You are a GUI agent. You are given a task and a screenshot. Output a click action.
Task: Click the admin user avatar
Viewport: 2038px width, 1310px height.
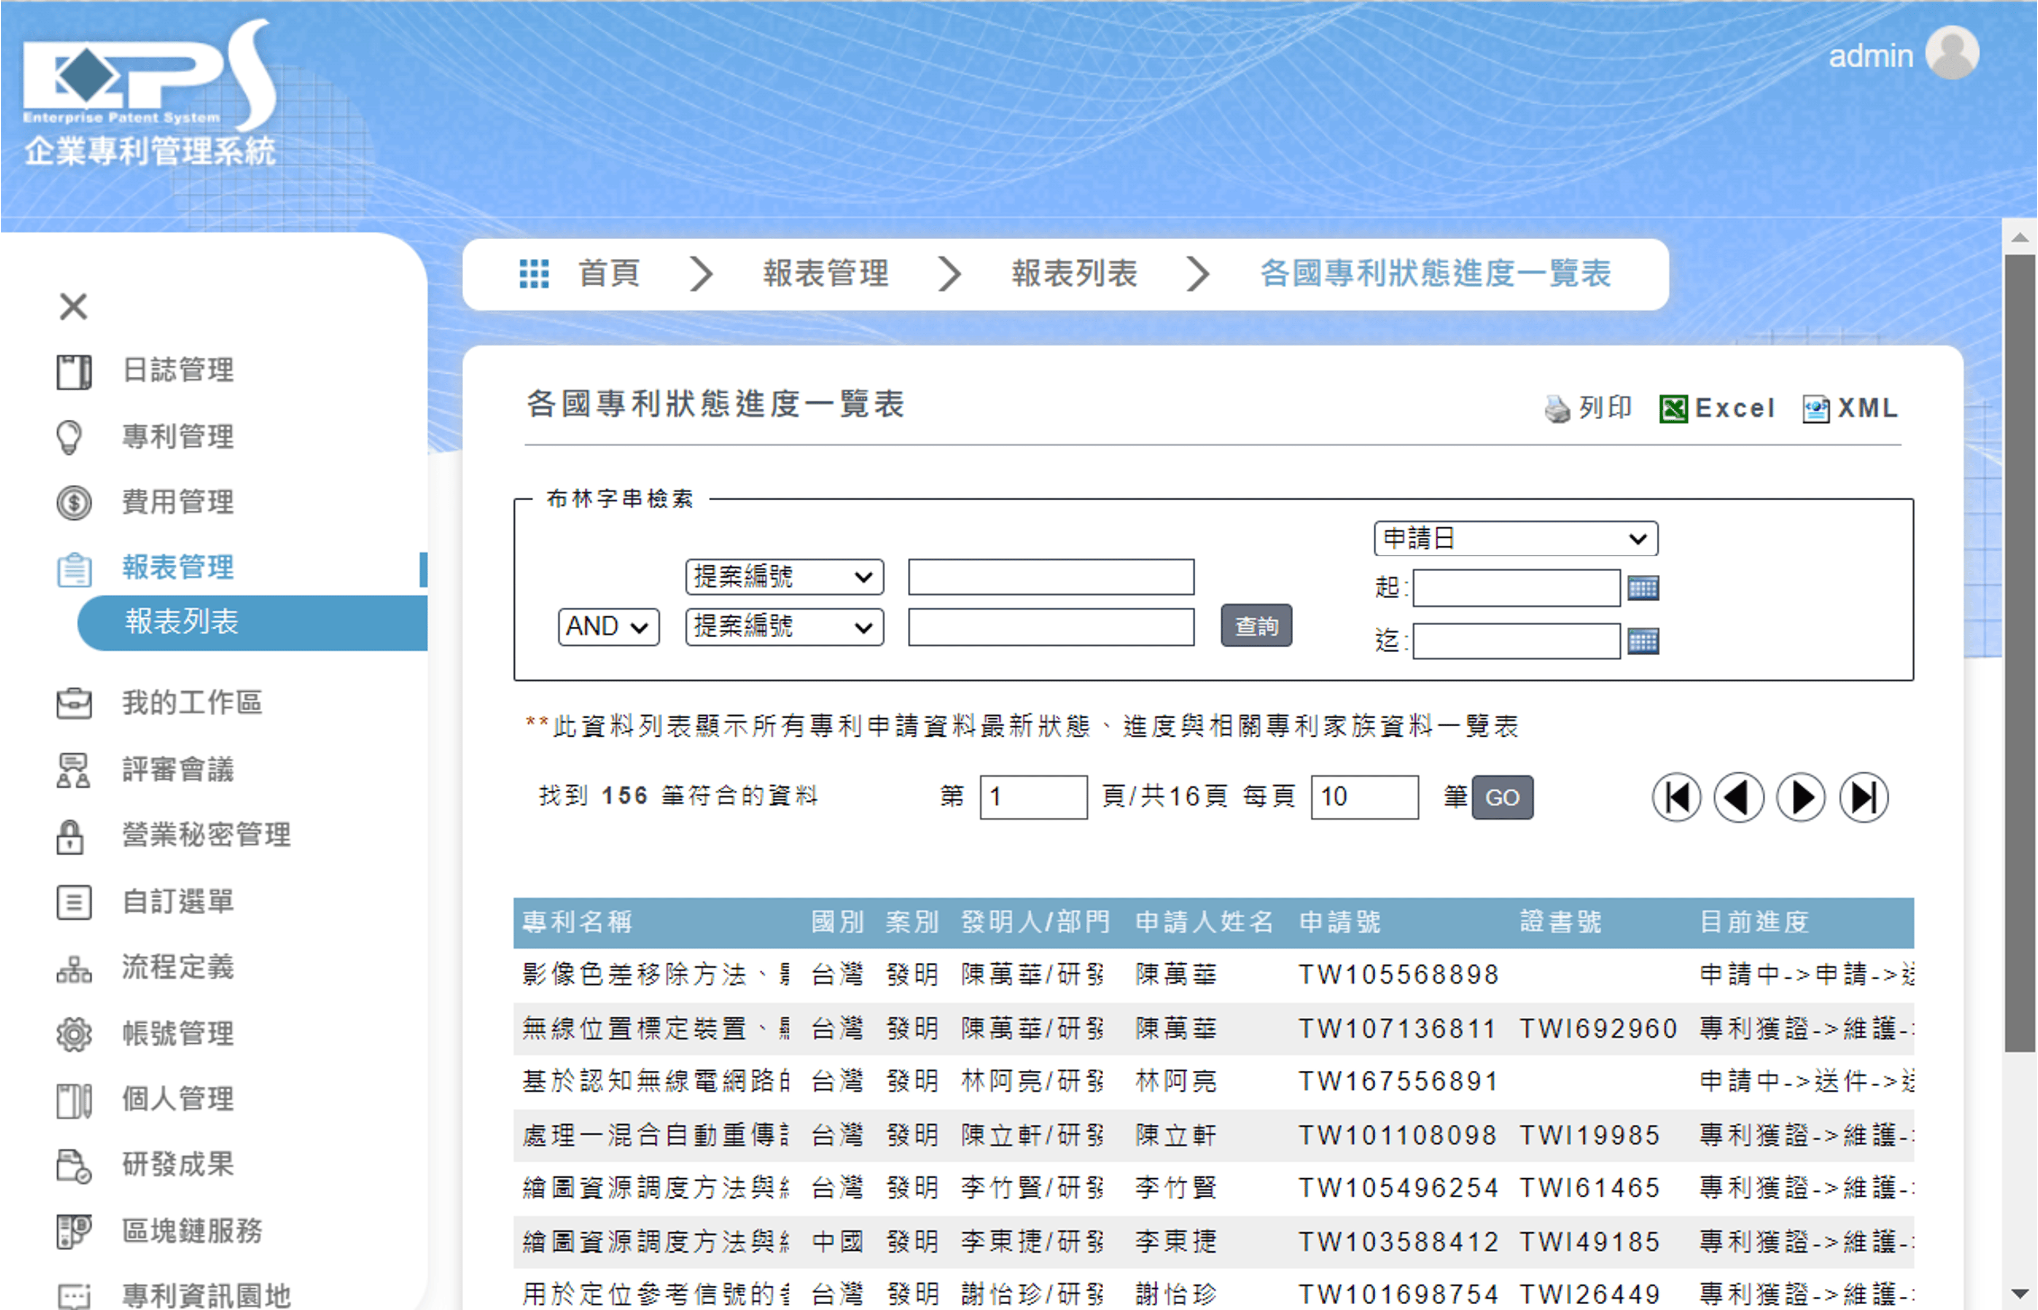[x=1951, y=53]
